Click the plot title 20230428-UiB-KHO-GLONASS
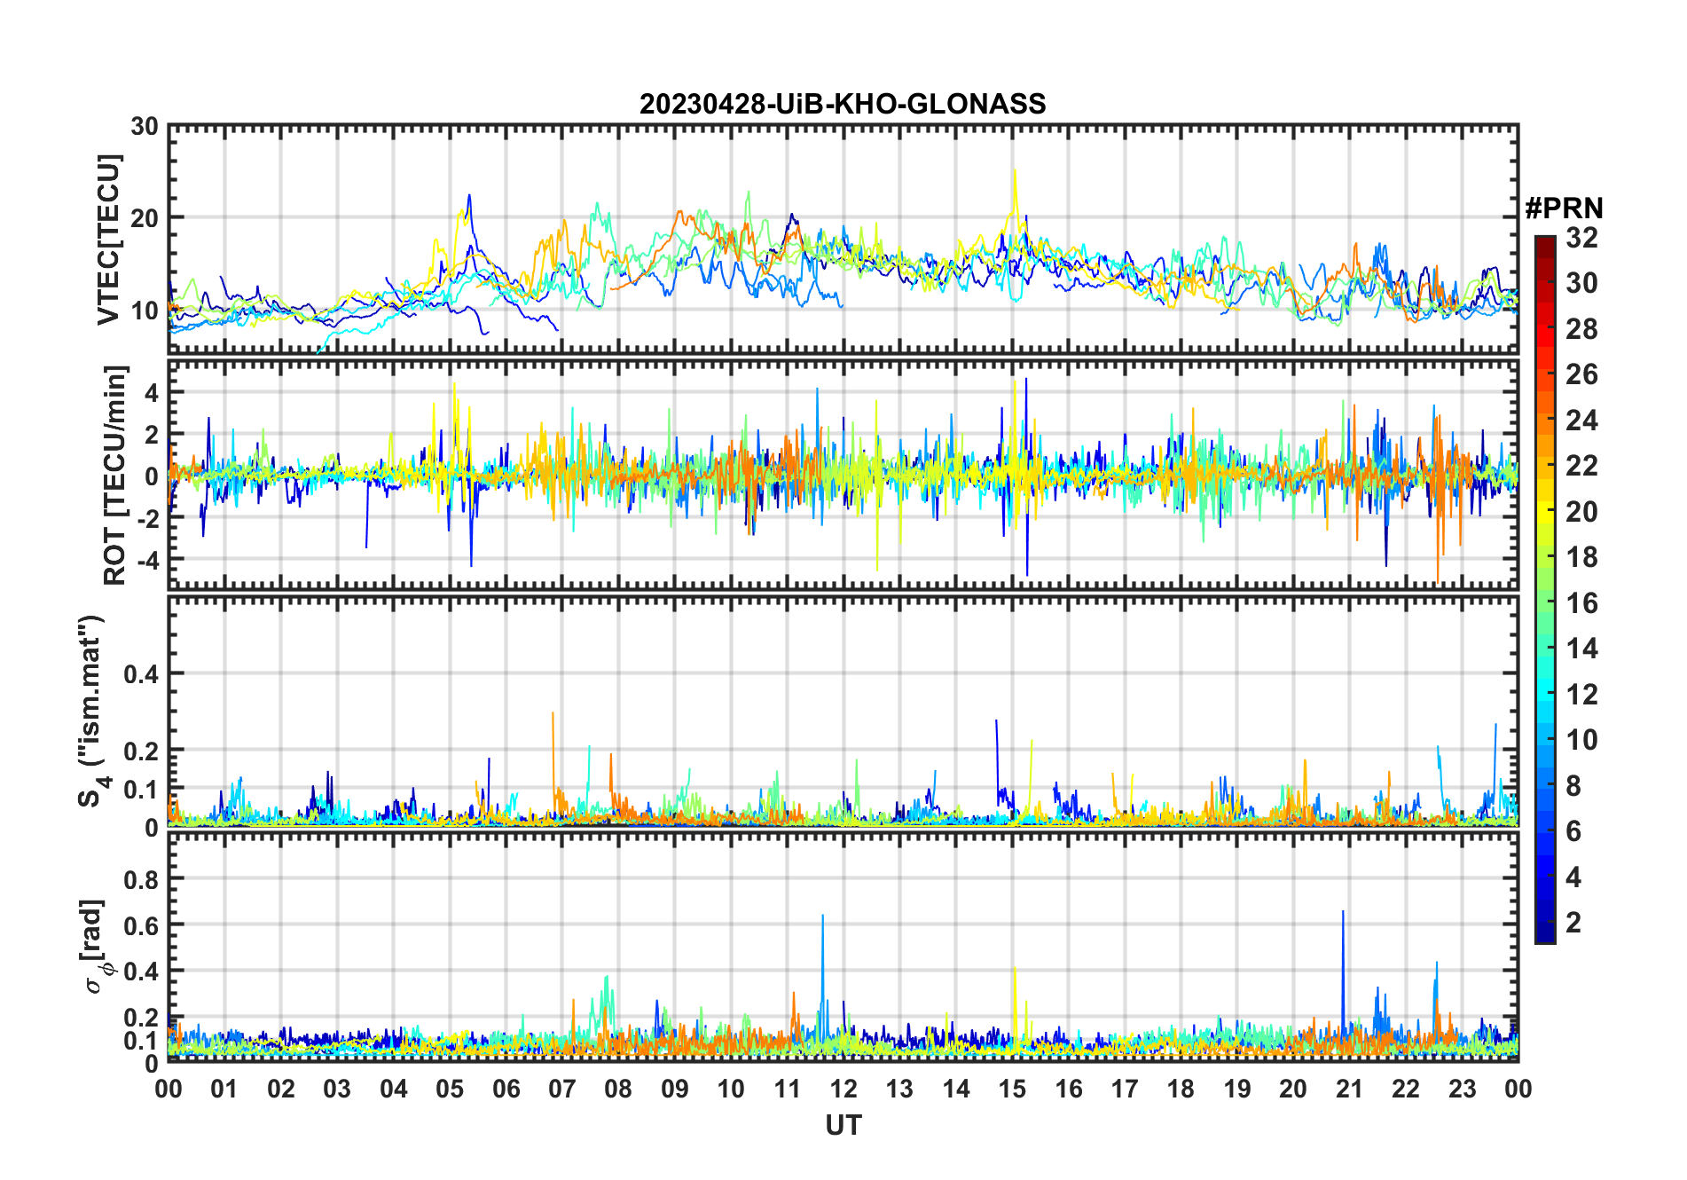The height and width of the screenshot is (1180, 1687). (843, 104)
